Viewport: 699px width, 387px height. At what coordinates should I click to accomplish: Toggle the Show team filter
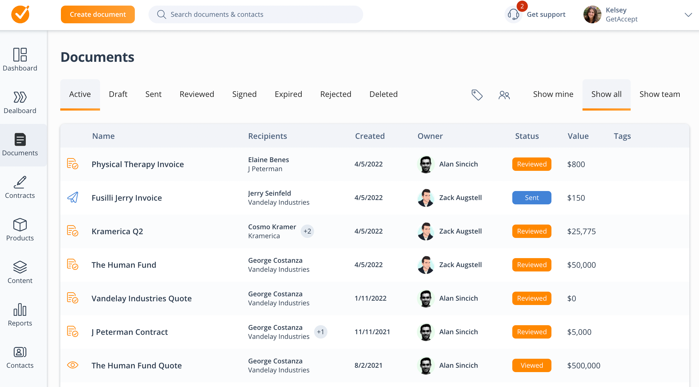pos(660,94)
